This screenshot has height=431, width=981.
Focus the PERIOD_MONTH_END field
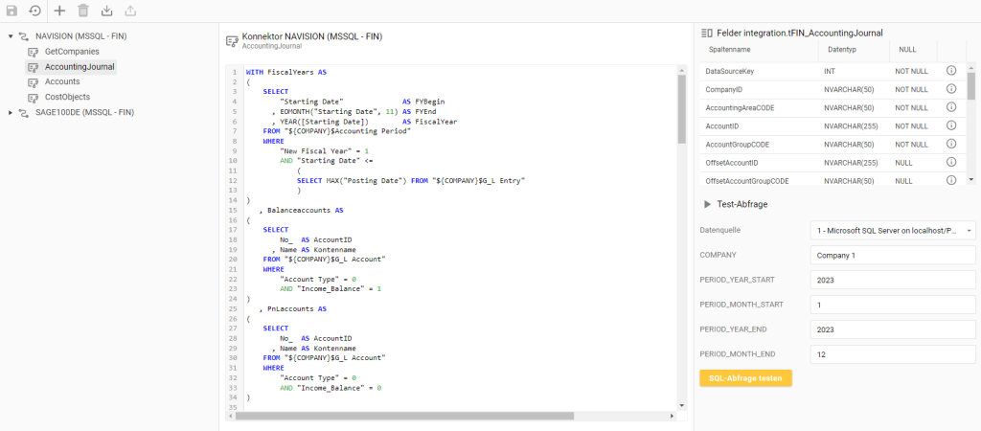tap(892, 353)
